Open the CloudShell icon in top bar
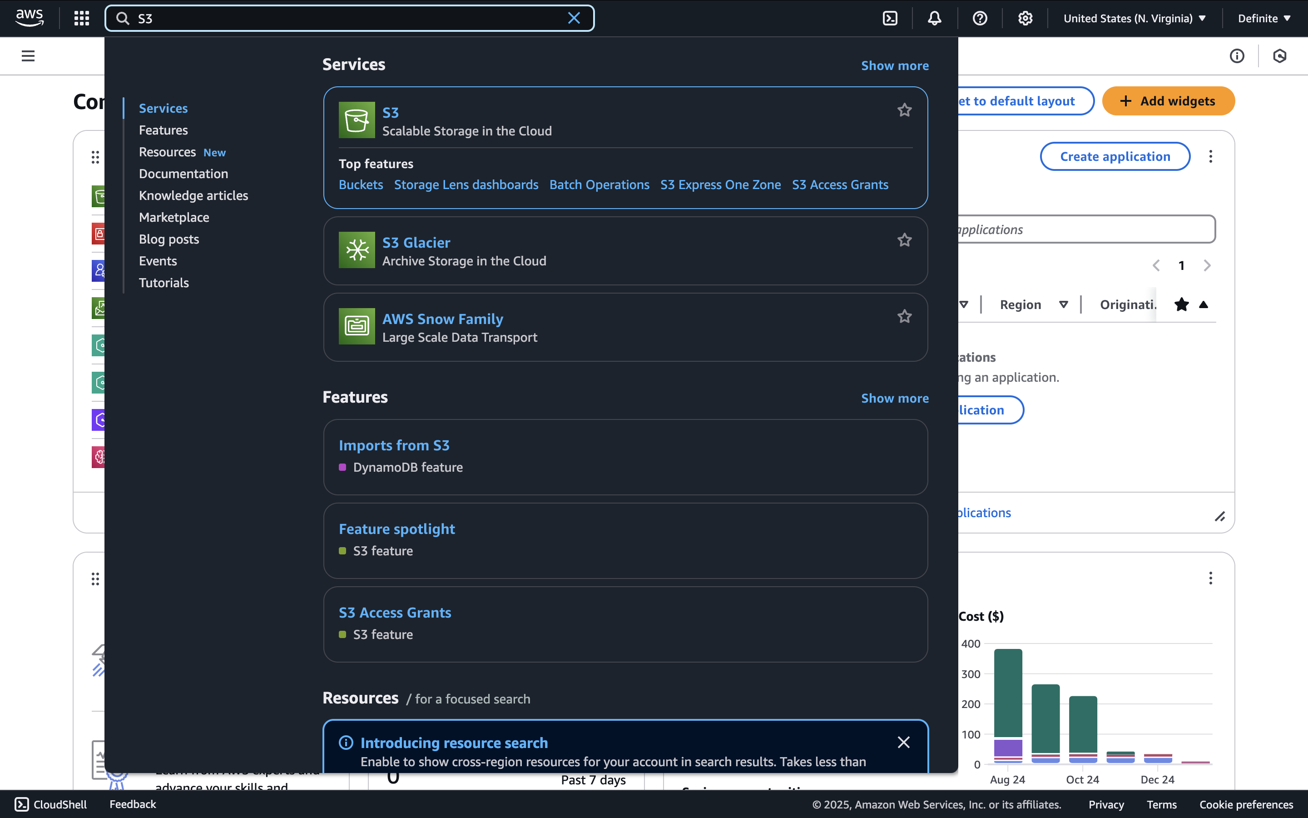The width and height of the screenshot is (1308, 818). [890, 18]
